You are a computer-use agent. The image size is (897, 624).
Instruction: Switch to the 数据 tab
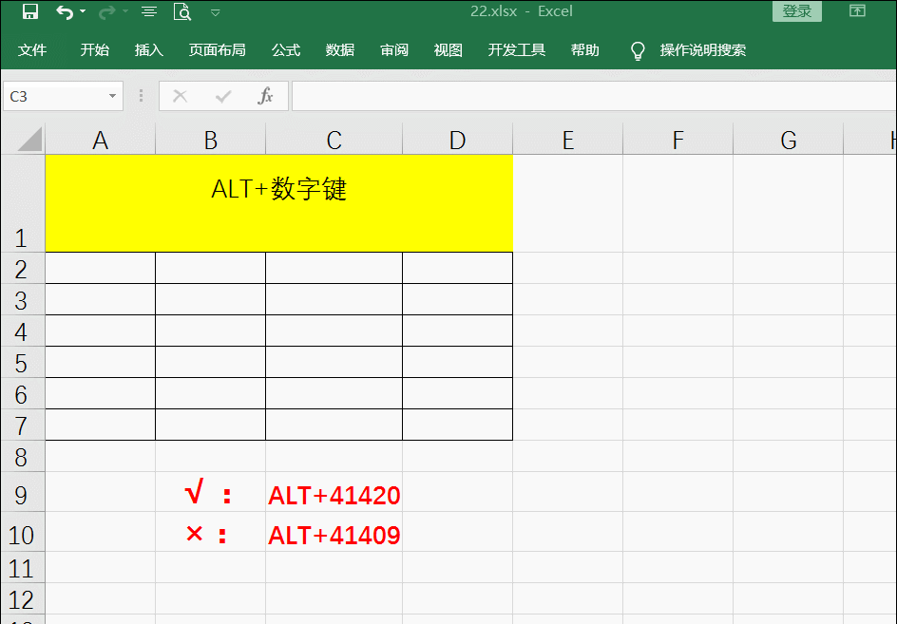pyautogui.click(x=340, y=50)
